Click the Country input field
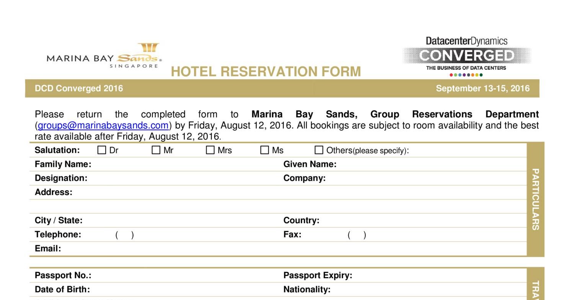Image resolution: width=574 pixels, height=300 pixels. (x=421, y=221)
